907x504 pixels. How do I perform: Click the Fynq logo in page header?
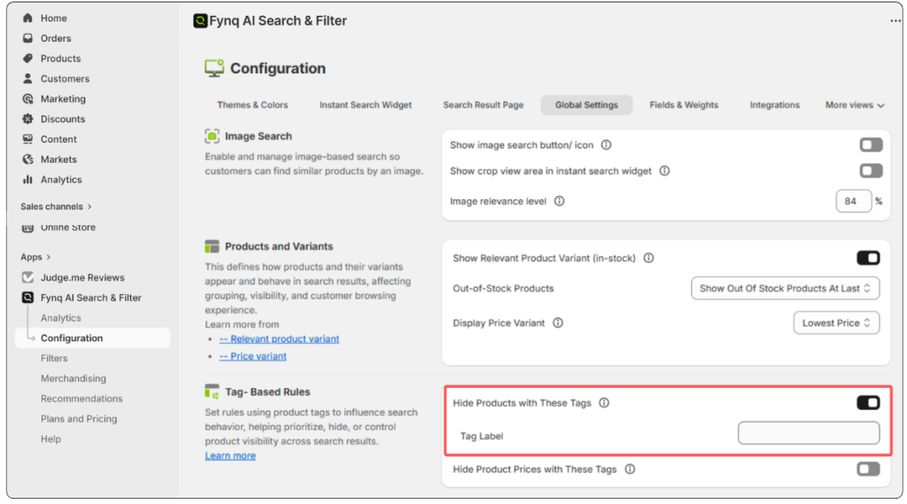(200, 21)
